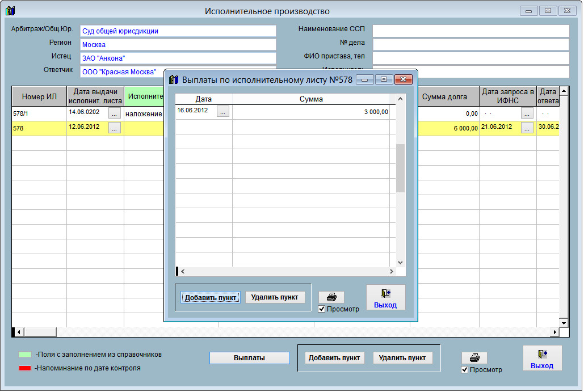This screenshot has width=584, height=392.
Task: Toggle Просмотр checkbox in payments dialog
Action: pos(322,309)
